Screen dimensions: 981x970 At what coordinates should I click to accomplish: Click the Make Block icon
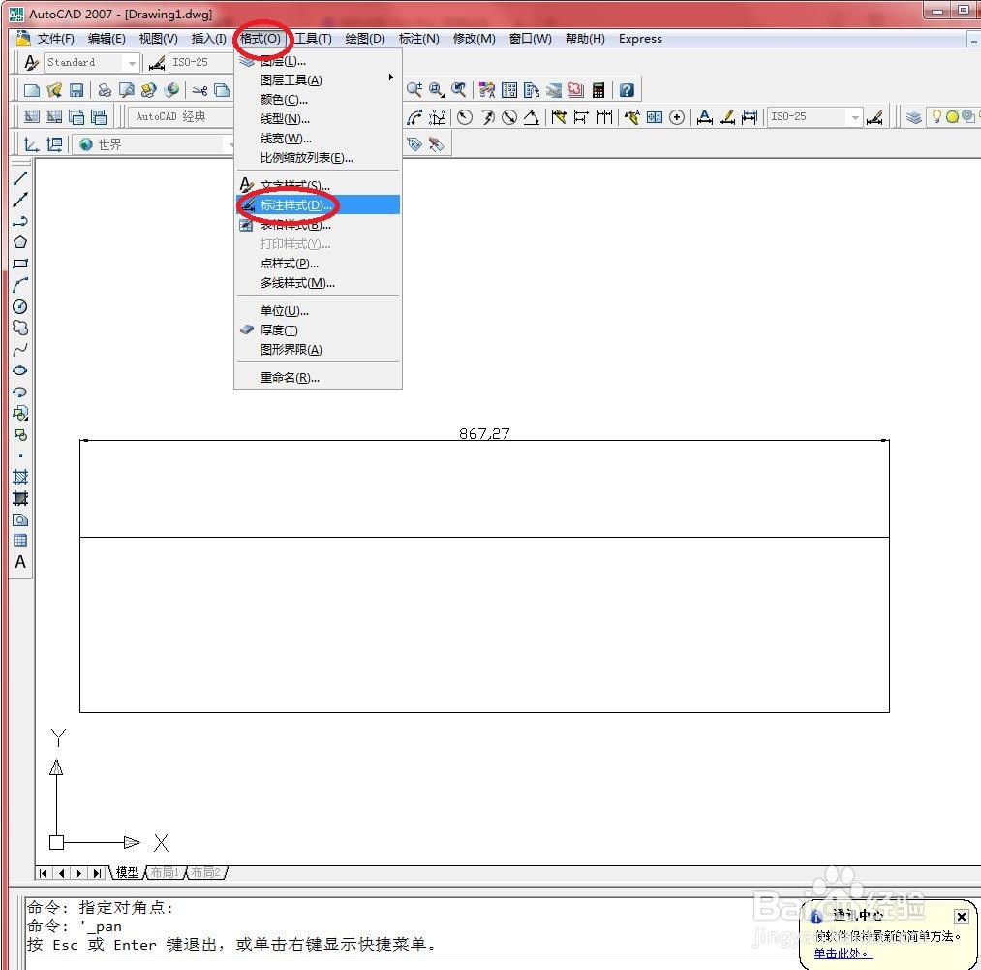pyautogui.click(x=20, y=434)
